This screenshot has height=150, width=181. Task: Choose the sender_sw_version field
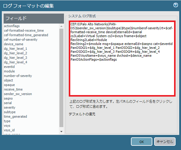pos(18,94)
